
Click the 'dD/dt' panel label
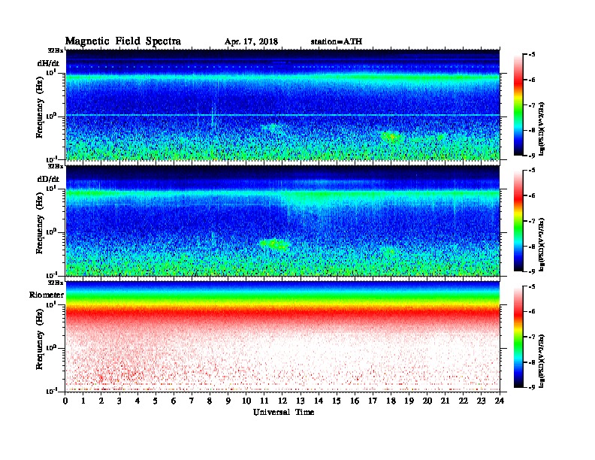coord(48,179)
